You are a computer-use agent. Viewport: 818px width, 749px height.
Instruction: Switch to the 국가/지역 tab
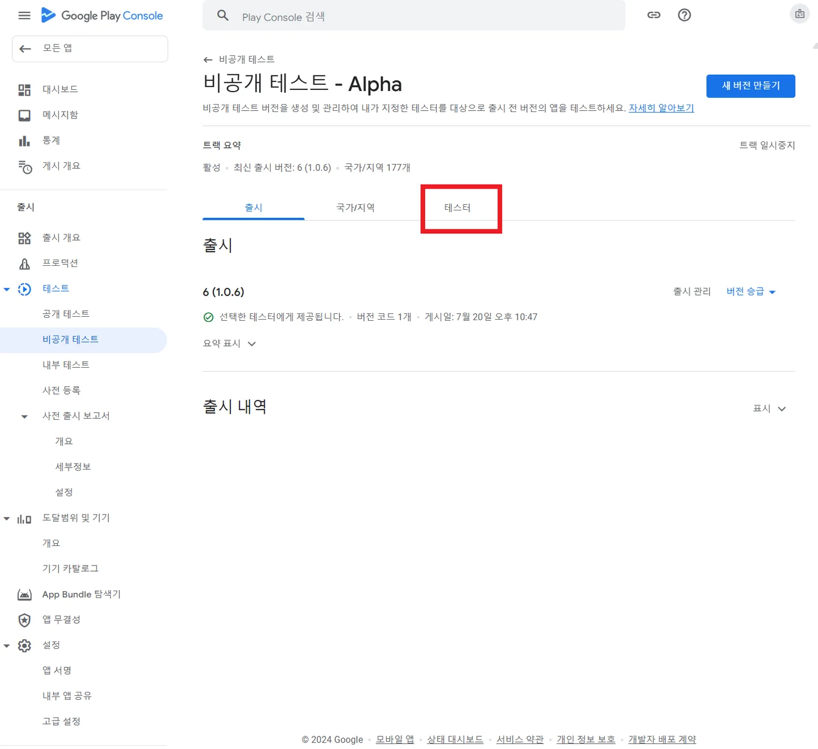355,208
